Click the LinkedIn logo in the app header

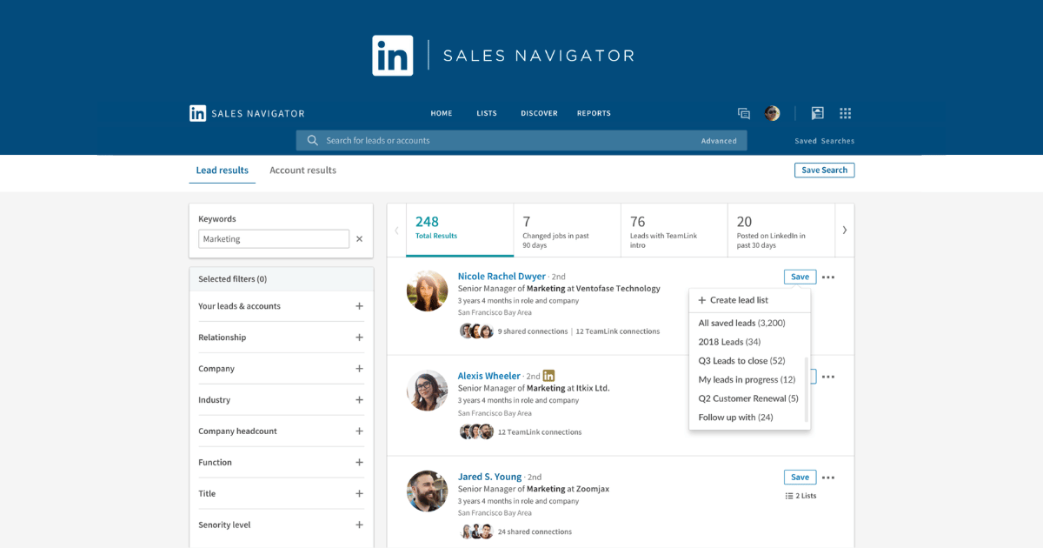pyautogui.click(x=198, y=113)
